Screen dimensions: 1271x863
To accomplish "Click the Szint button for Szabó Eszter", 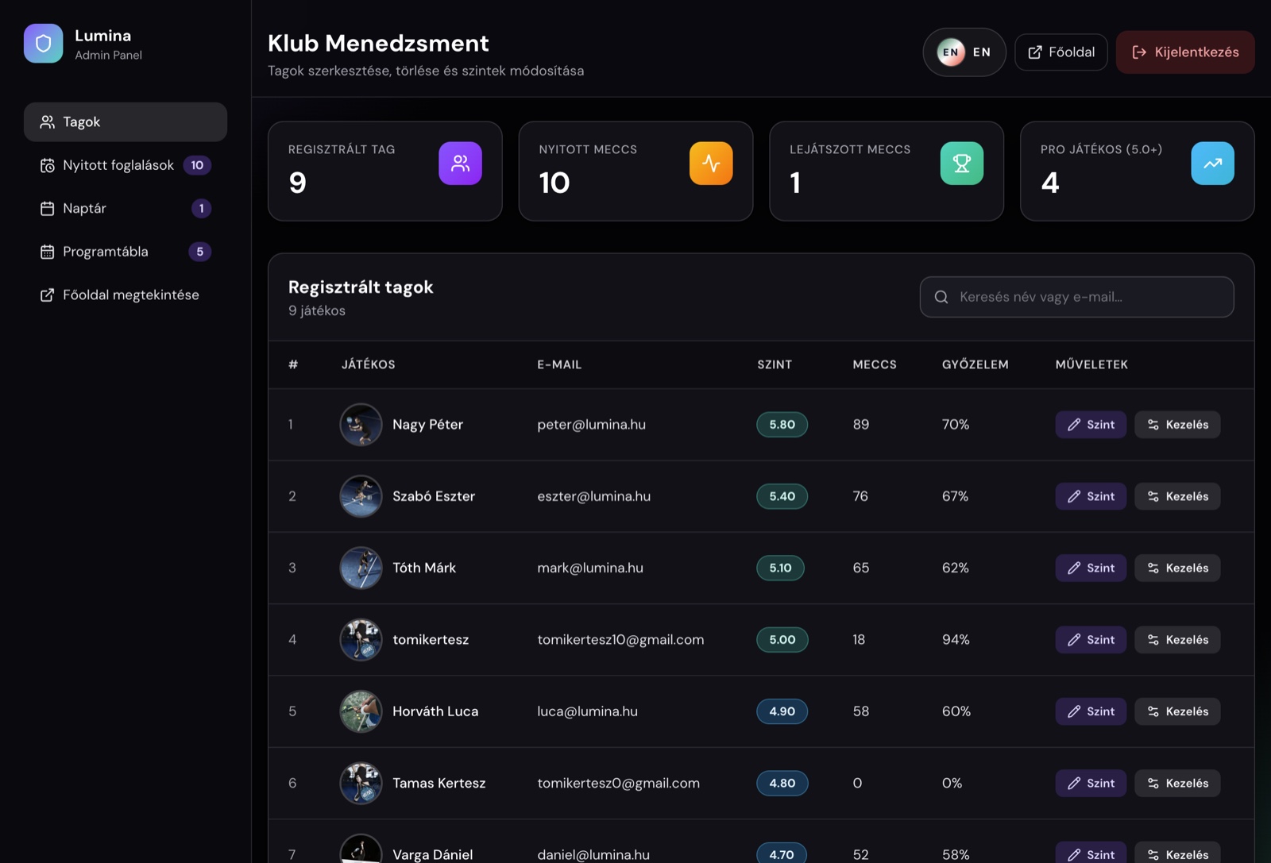I will point(1091,496).
